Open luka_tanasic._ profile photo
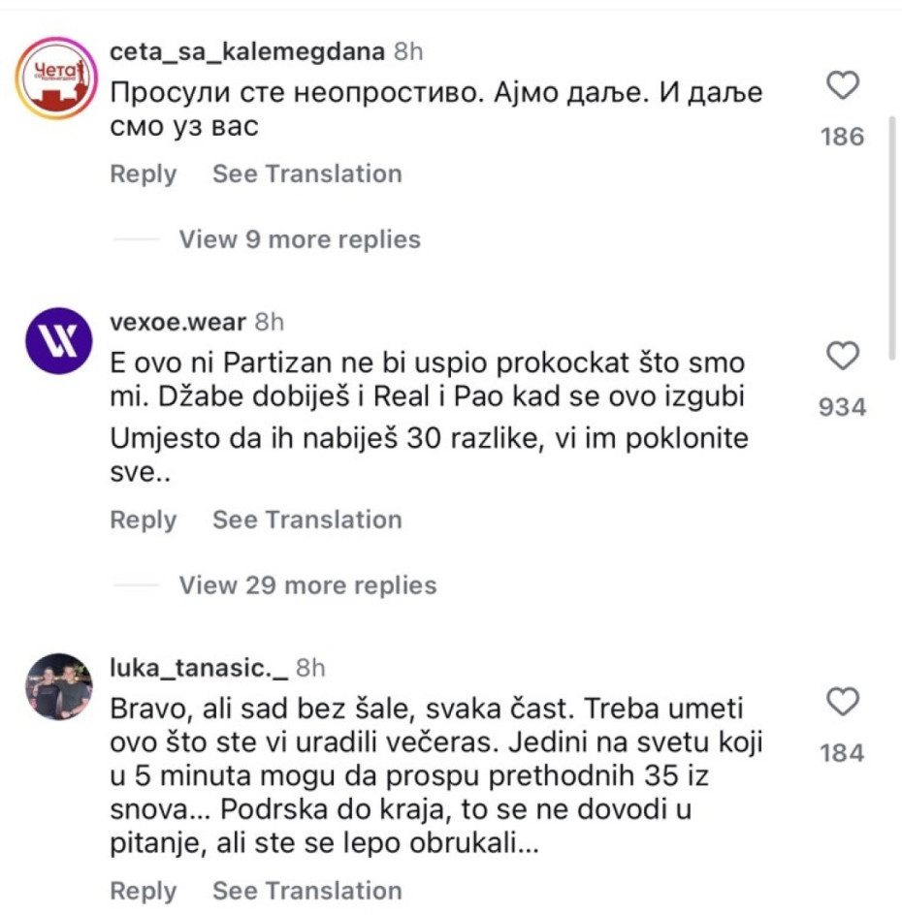 (x=58, y=686)
